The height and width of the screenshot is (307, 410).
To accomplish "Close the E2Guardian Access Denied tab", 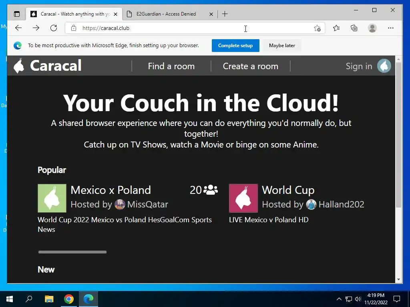I will (x=211, y=14).
